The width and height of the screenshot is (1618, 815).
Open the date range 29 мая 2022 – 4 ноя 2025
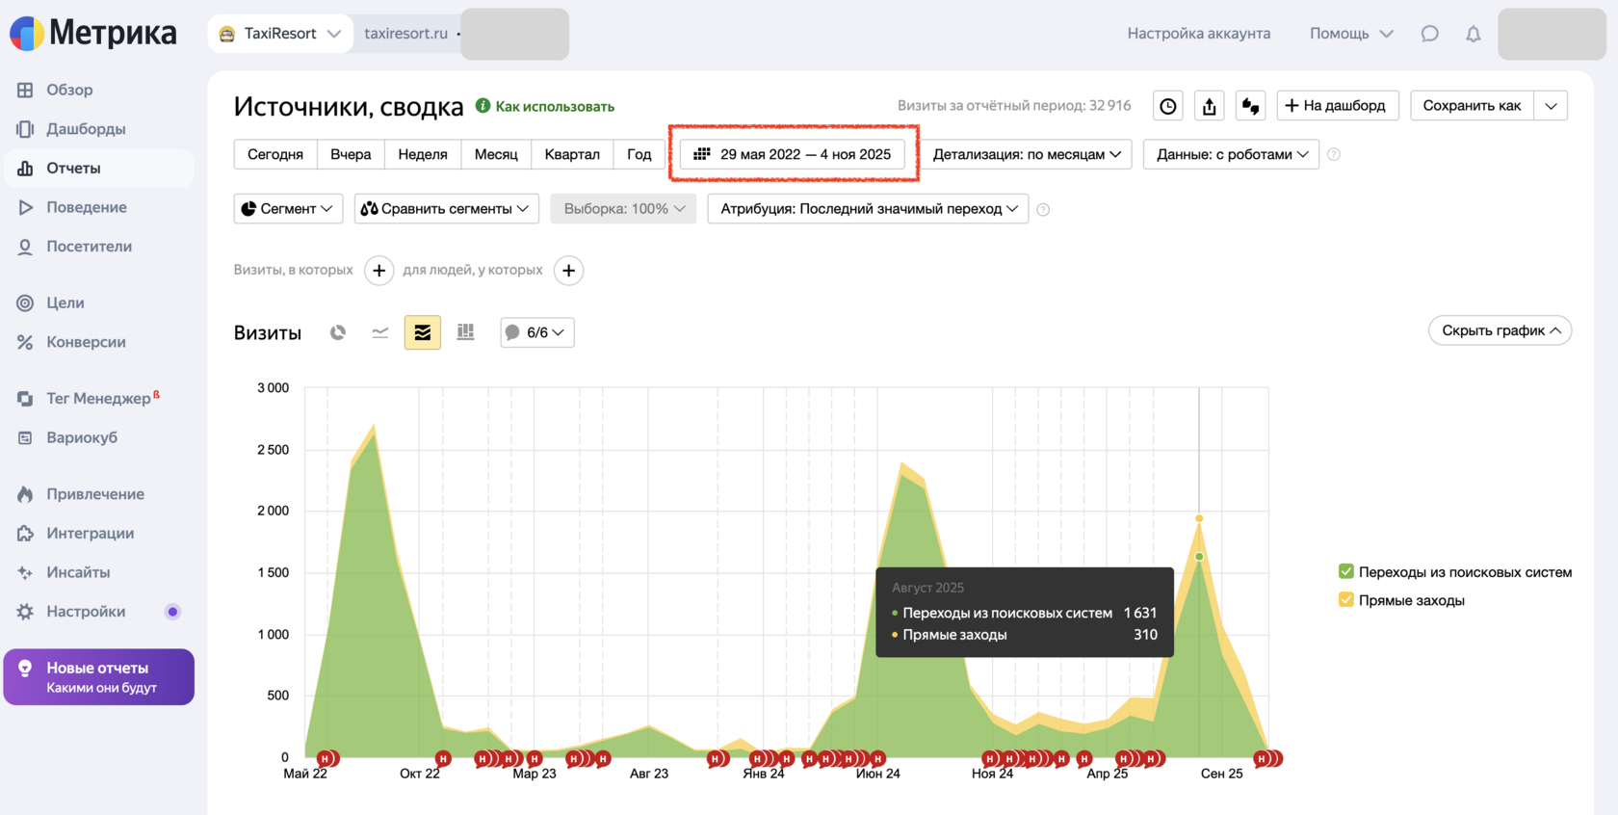click(793, 154)
